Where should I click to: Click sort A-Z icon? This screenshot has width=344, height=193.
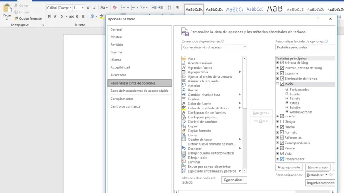169,8
